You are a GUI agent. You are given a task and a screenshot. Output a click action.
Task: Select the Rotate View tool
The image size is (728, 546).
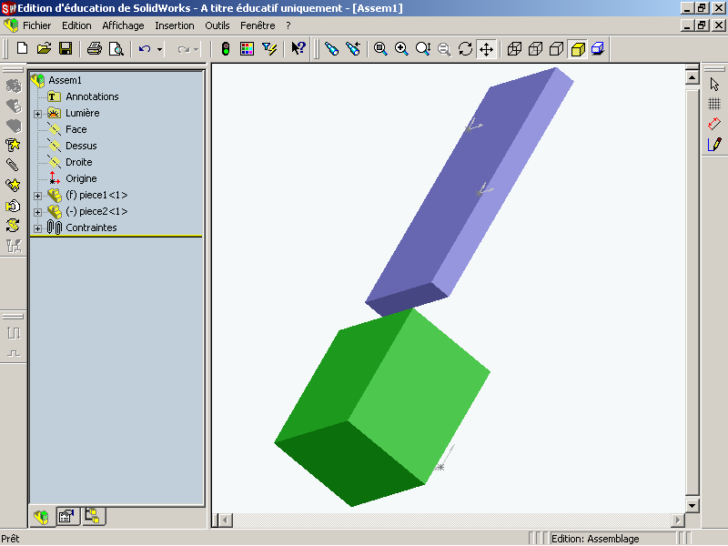point(465,48)
